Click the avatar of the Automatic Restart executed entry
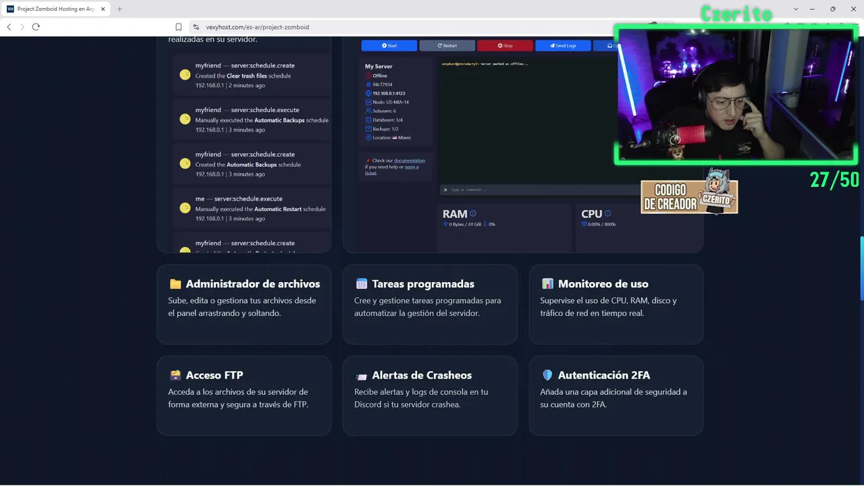This screenshot has height=486, width=864. [x=185, y=209]
